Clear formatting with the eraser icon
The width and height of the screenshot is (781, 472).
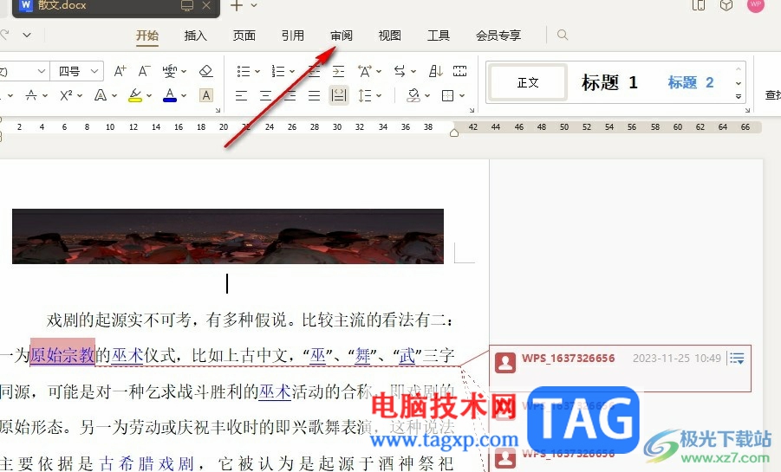(205, 71)
